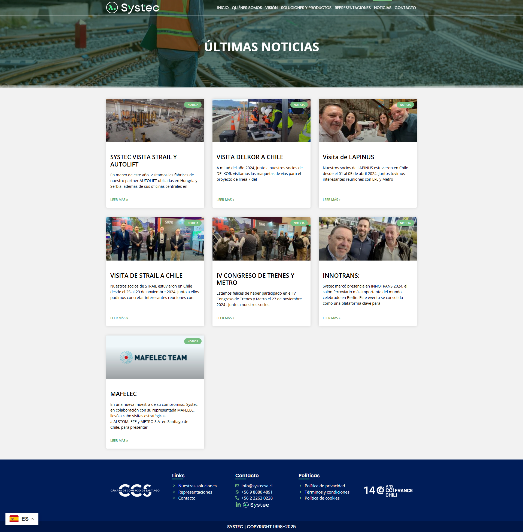Open Términos y condiciones link
This screenshot has height=532, width=523.
tap(327, 492)
